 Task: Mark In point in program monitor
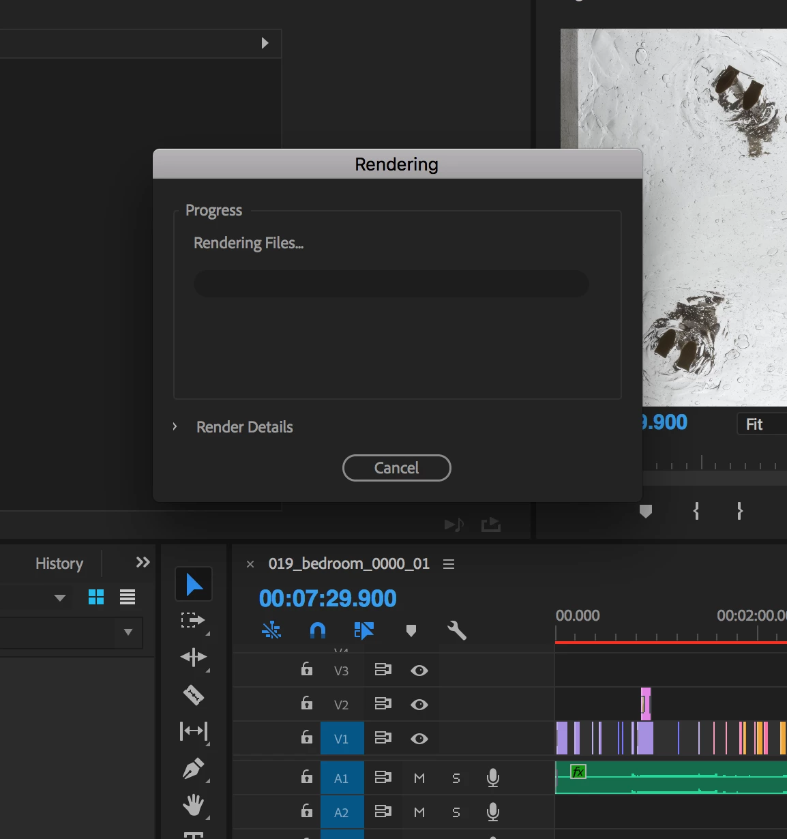tap(696, 511)
